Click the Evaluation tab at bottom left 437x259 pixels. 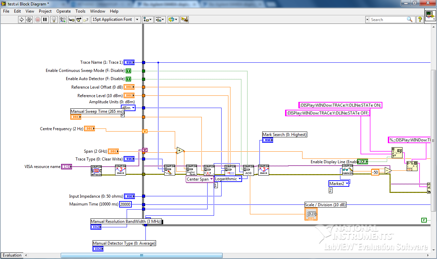click(12, 255)
